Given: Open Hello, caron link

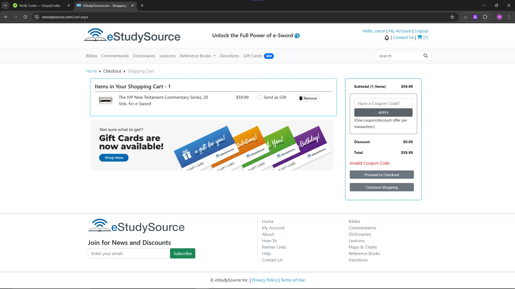Looking at the screenshot, I should click(x=374, y=31).
